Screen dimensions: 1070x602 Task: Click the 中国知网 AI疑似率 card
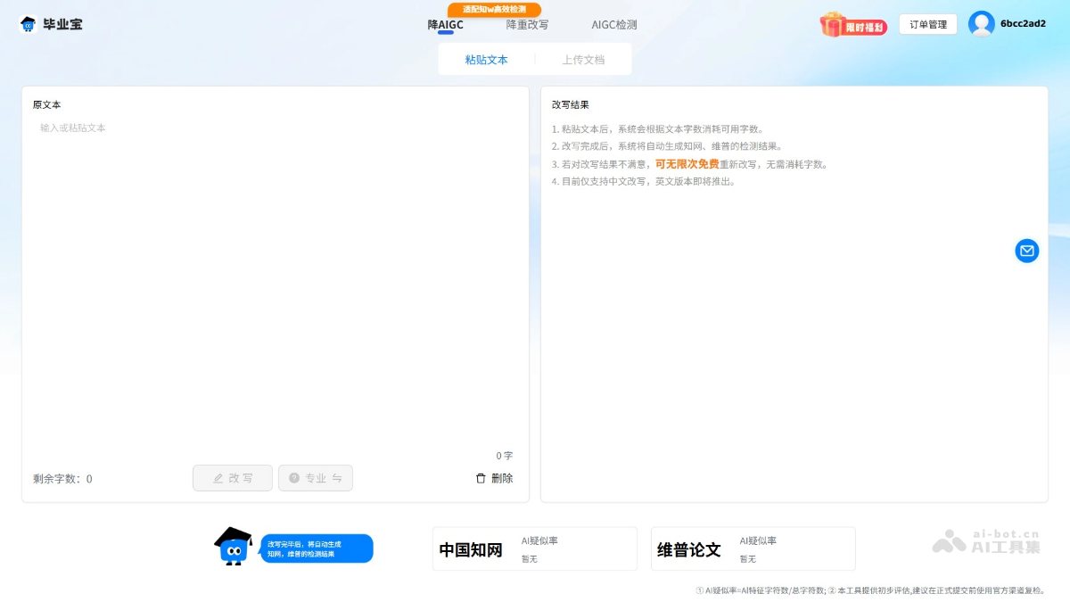[x=534, y=548]
